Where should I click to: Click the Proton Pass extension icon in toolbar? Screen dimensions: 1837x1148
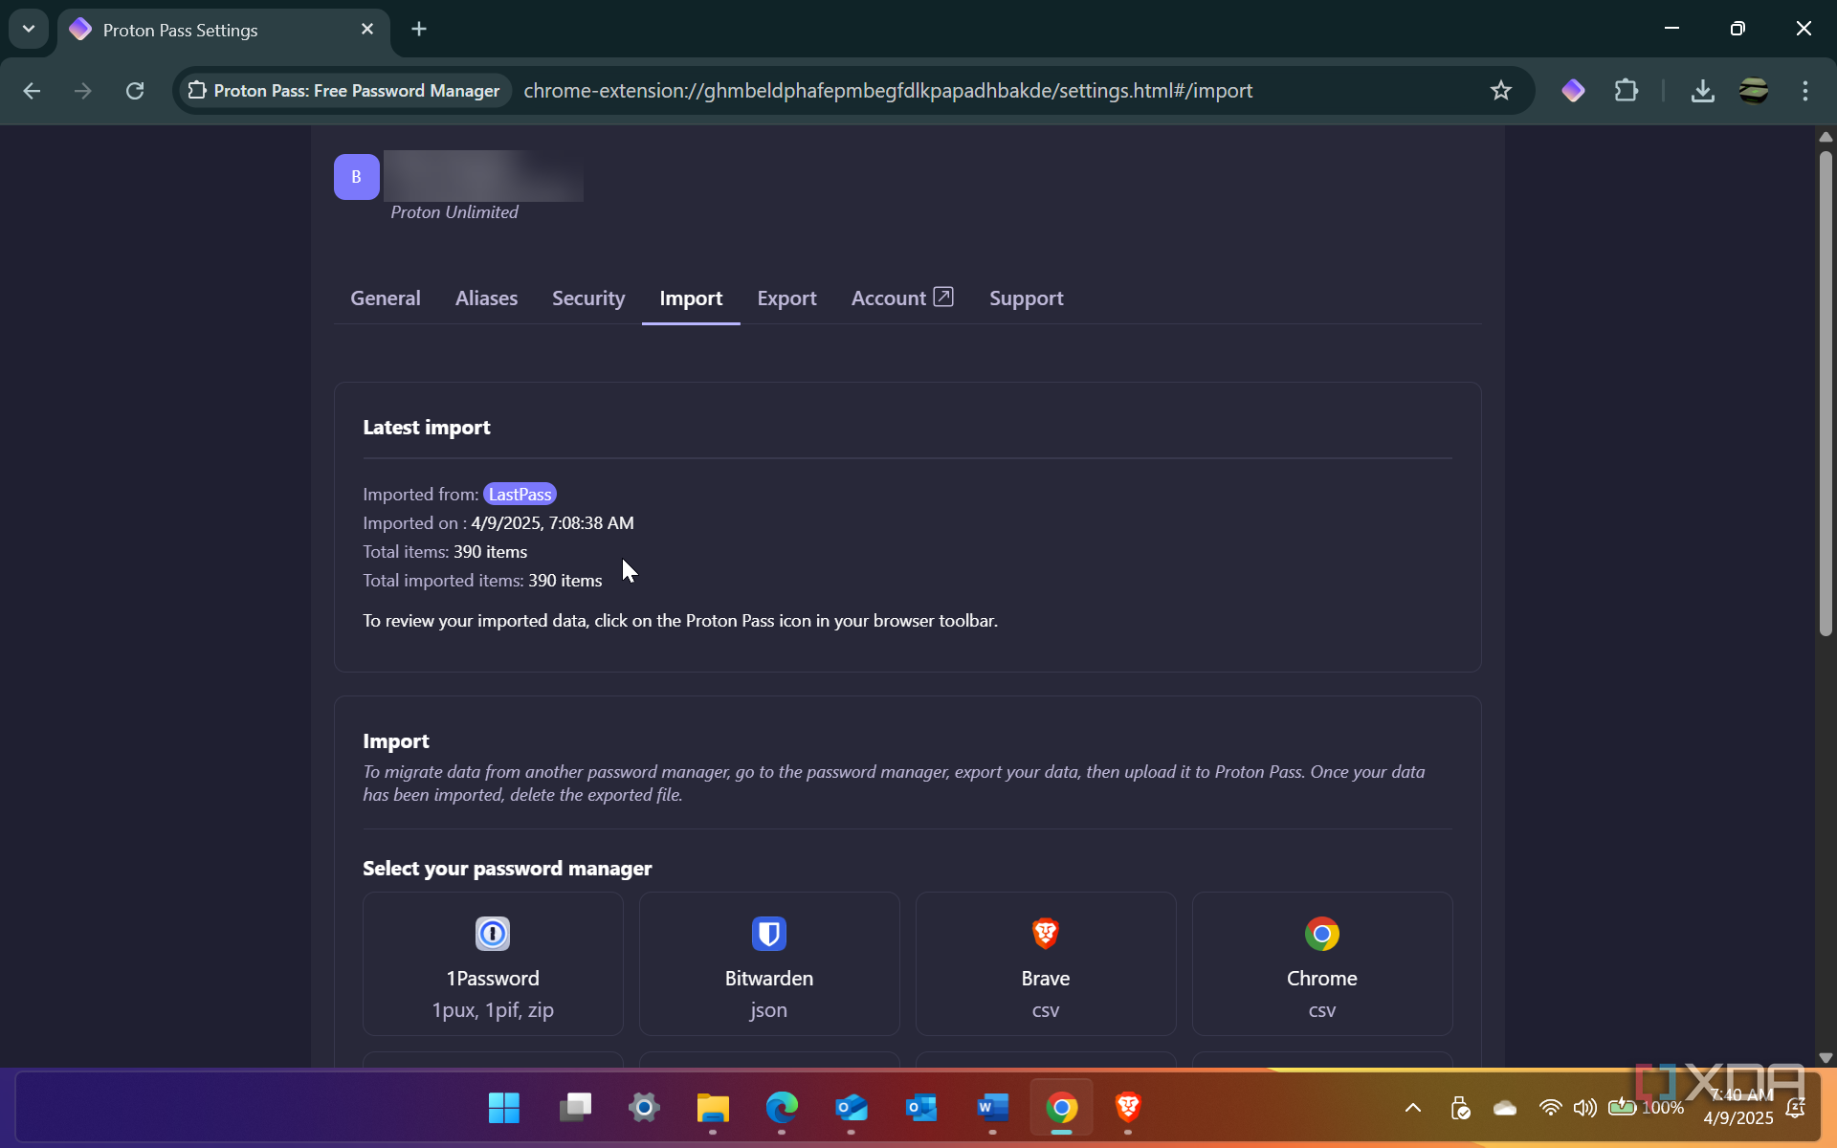pyautogui.click(x=1573, y=91)
